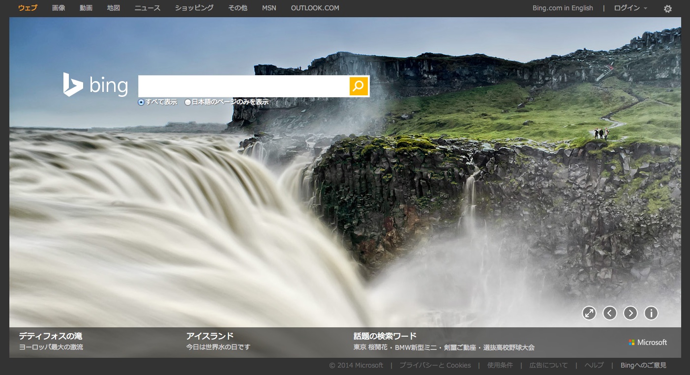Show the previous background image

[610, 313]
